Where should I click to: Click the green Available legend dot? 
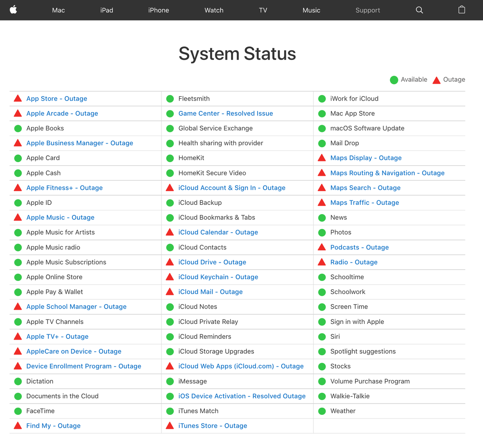coord(394,80)
